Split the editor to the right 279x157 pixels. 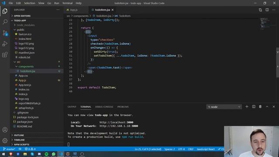pyautogui.click(x=267, y=10)
